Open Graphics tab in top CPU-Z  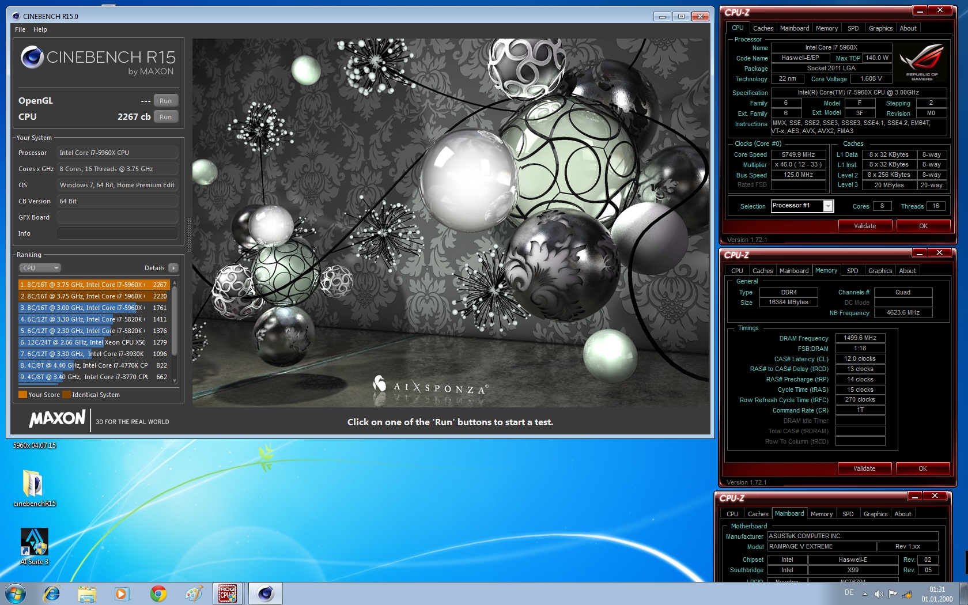coord(880,28)
